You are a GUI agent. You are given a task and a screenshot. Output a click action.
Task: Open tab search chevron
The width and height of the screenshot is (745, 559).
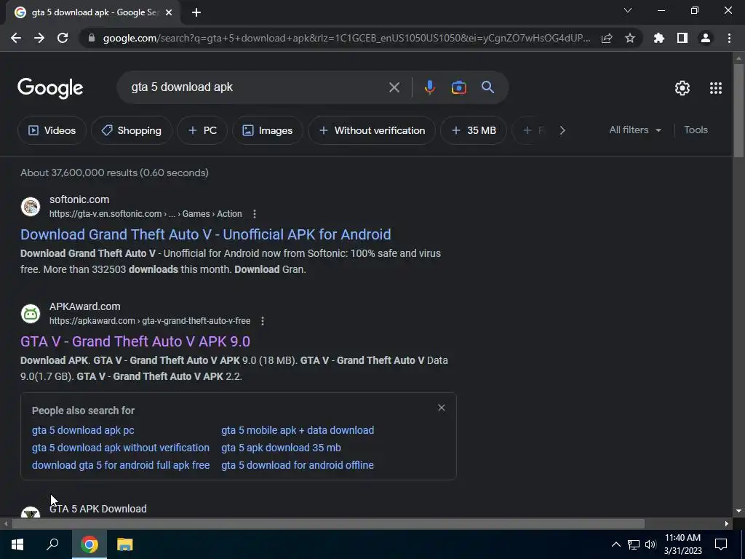tap(628, 10)
